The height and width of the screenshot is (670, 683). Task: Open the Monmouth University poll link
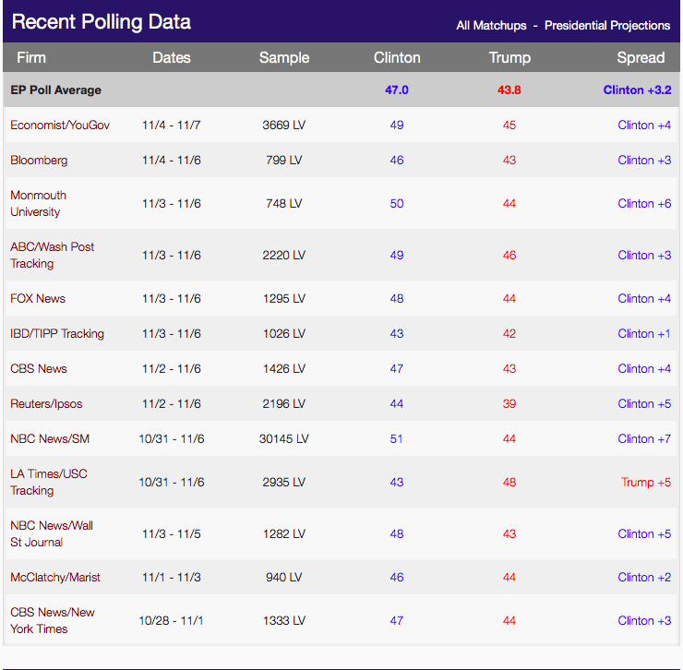tap(39, 203)
